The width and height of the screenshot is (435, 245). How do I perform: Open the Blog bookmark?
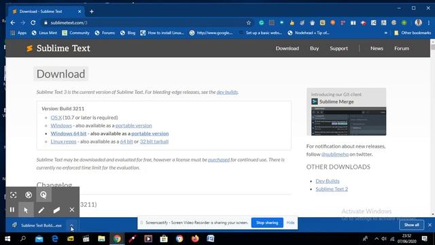(x=128, y=33)
